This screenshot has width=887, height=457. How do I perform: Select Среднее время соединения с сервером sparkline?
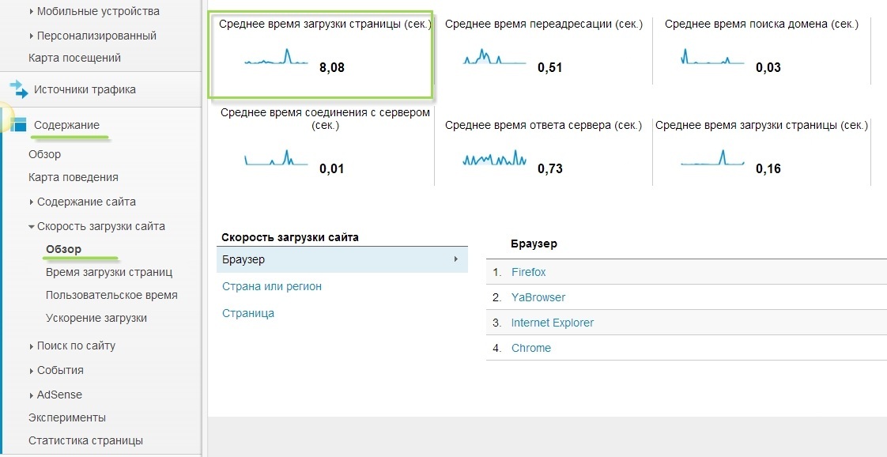click(276, 158)
